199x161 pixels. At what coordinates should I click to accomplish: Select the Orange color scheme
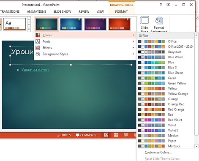[x=166, y=99]
